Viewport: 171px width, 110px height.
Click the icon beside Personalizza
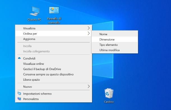click(x=19, y=99)
